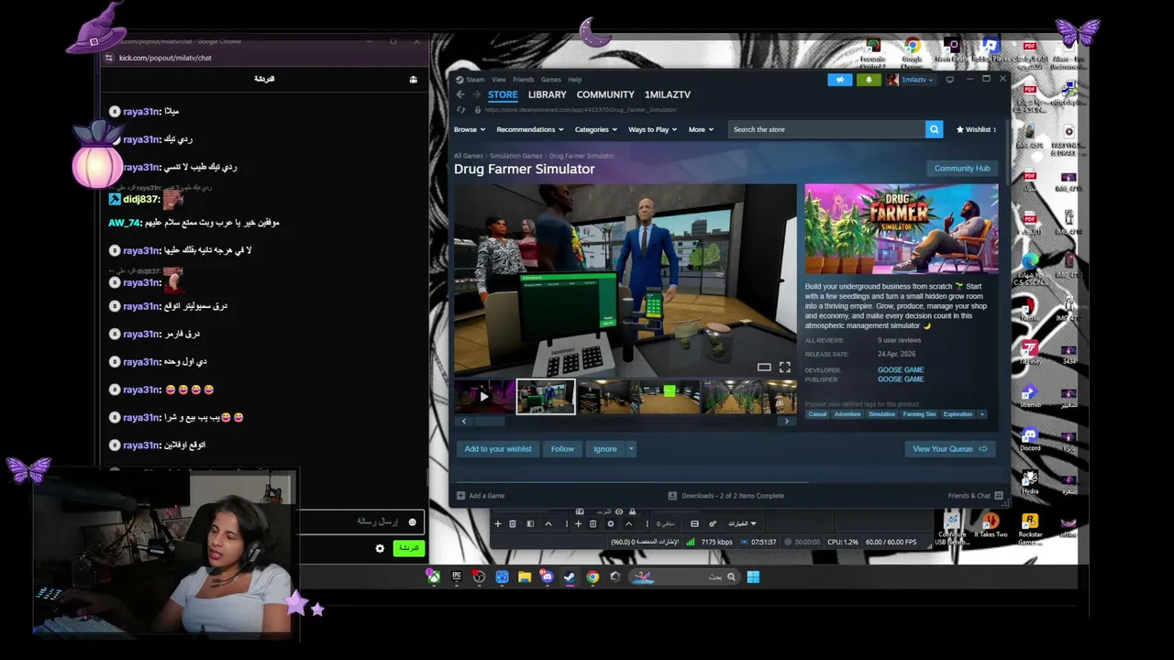Toggle theater mode on media viewer
The image size is (1174, 660).
click(x=764, y=367)
